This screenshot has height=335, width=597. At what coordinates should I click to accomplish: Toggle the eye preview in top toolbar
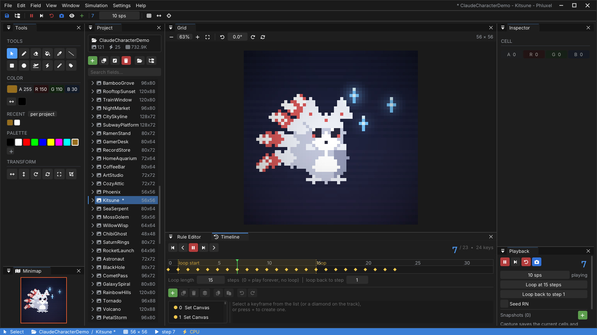pyautogui.click(x=72, y=16)
